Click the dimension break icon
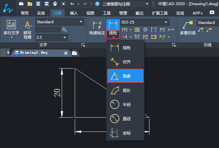The height and width of the screenshot is (148, 219). click(x=137, y=37)
